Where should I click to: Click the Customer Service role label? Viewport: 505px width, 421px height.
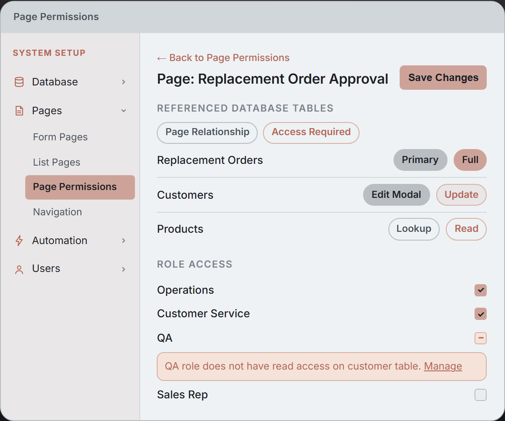pyautogui.click(x=204, y=314)
